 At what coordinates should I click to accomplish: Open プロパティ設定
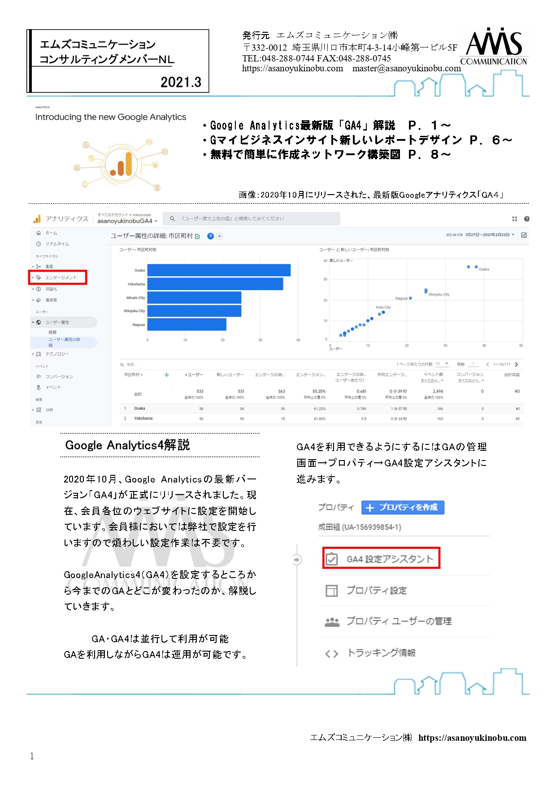click(x=377, y=591)
